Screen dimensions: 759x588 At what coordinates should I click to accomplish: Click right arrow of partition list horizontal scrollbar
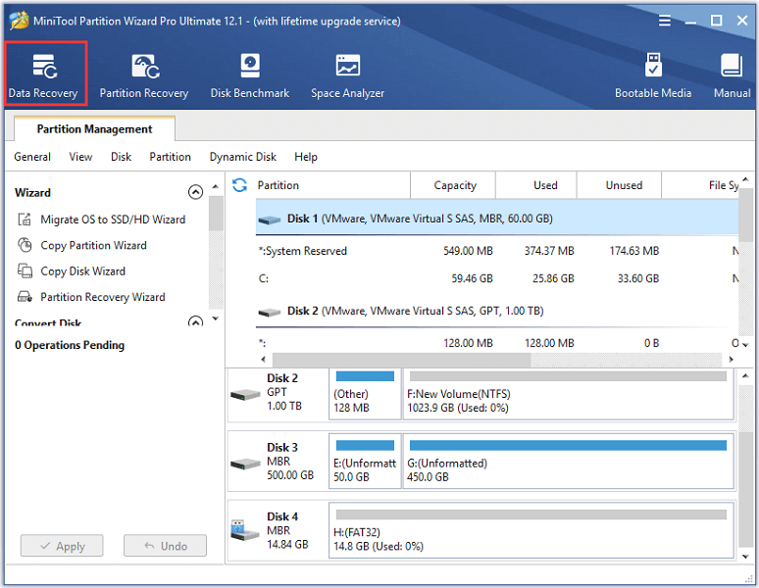[731, 360]
